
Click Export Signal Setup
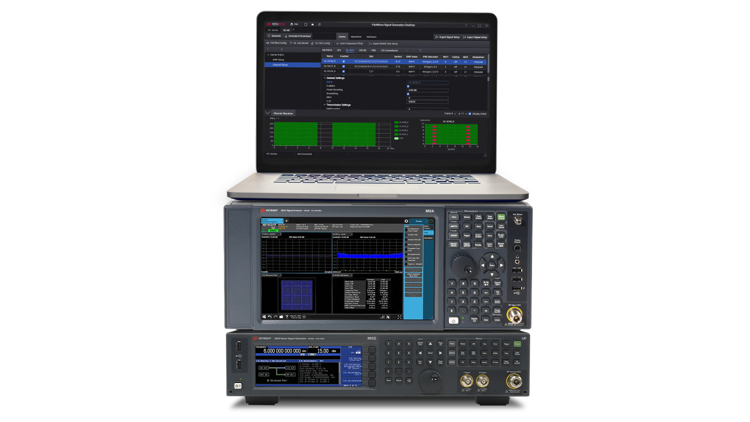(x=475, y=37)
